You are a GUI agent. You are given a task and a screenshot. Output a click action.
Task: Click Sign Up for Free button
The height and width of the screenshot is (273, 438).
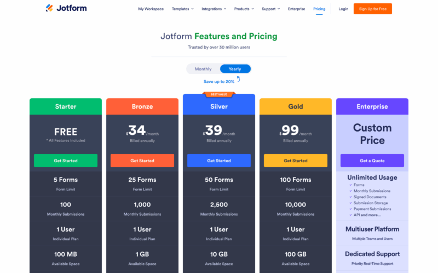(373, 9)
